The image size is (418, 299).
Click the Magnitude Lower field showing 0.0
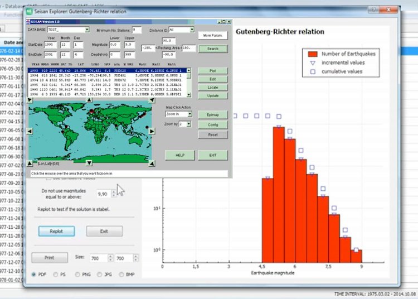point(115,45)
